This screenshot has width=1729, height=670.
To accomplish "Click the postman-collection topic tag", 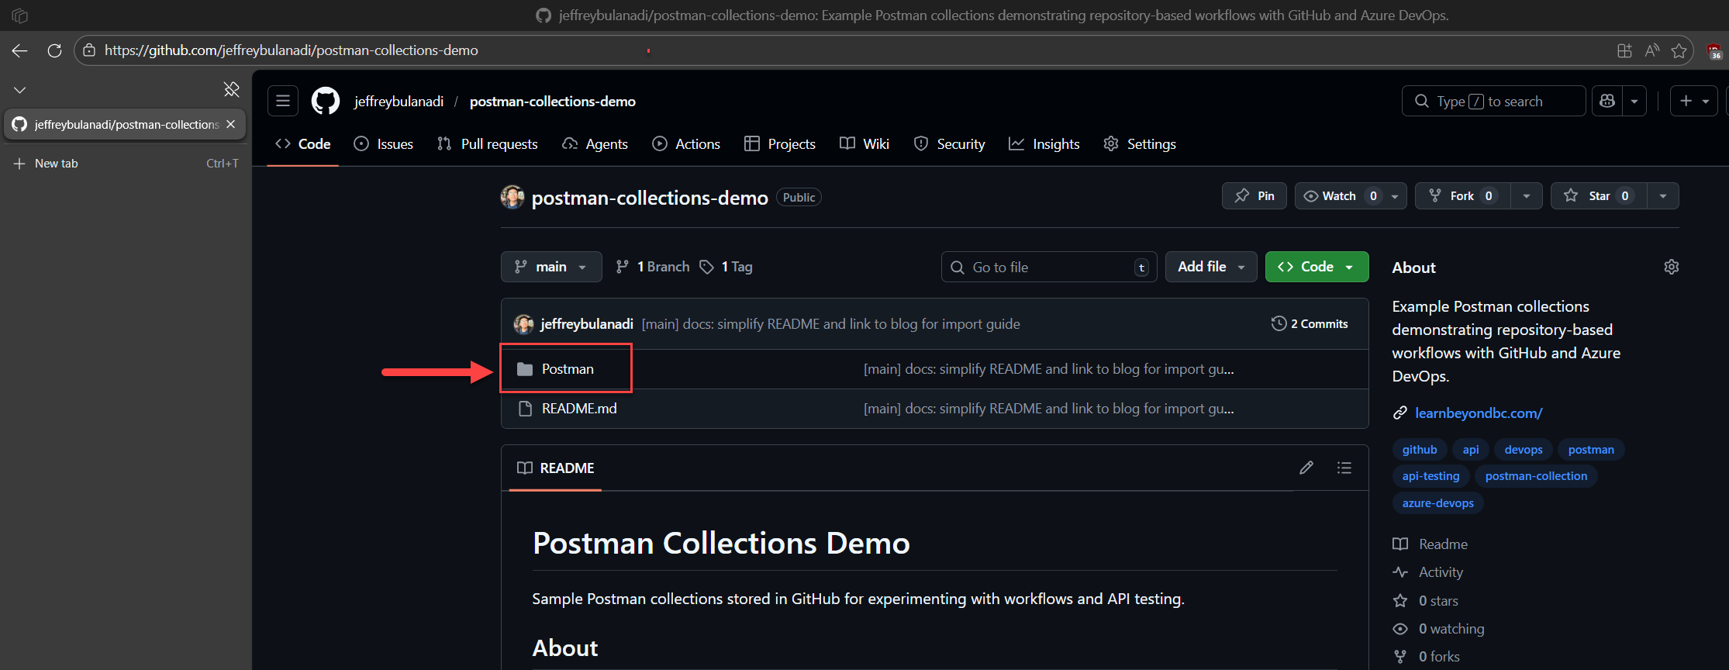I will (x=1536, y=476).
